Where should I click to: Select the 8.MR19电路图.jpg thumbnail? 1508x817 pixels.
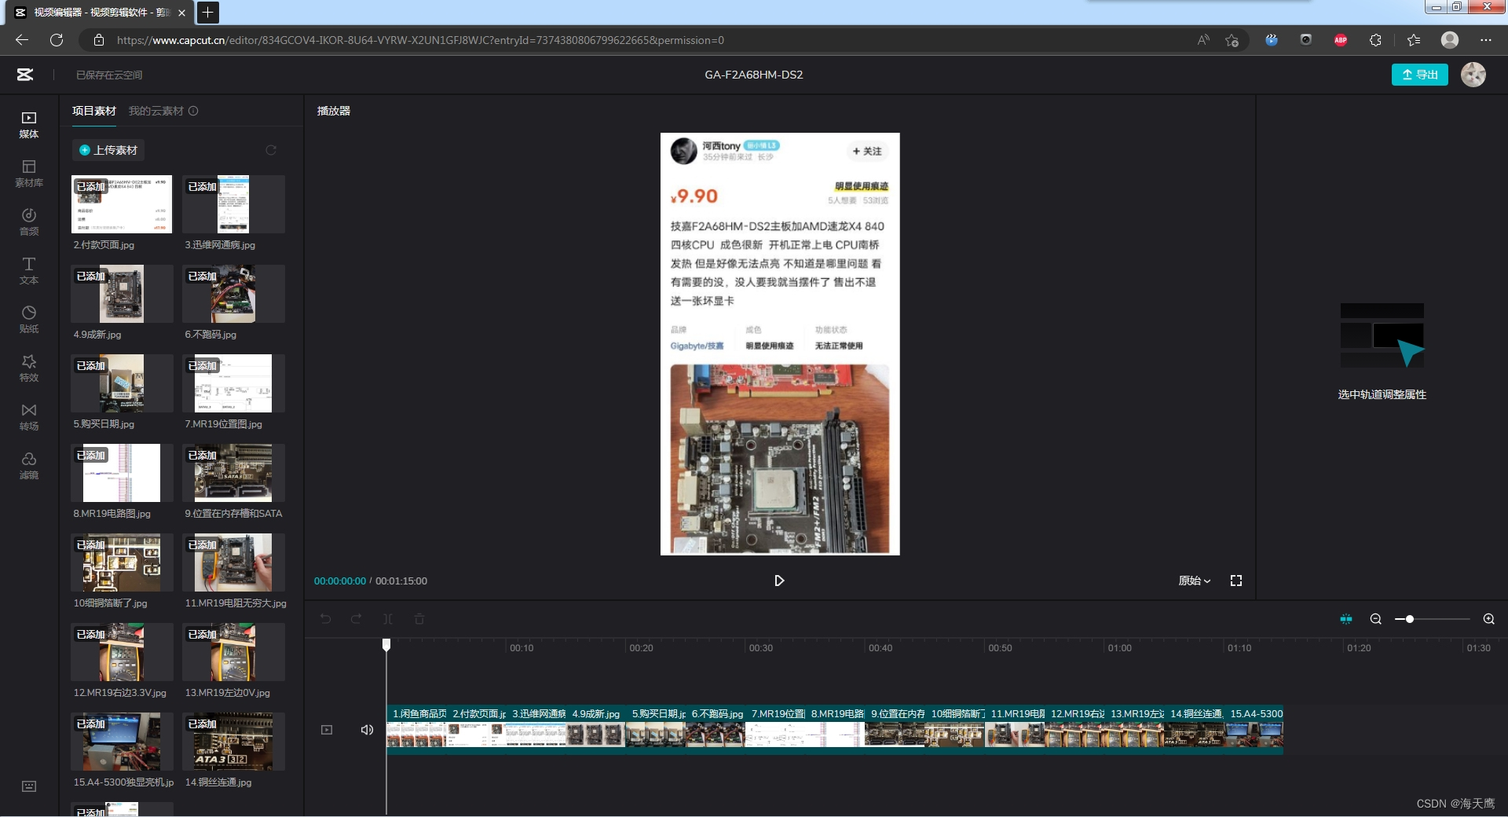122,473
